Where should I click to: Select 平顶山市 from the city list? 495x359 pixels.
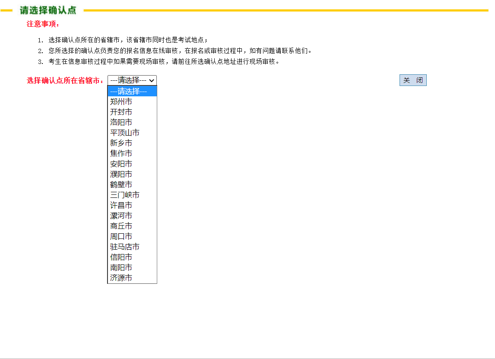(x=124, y=133)
